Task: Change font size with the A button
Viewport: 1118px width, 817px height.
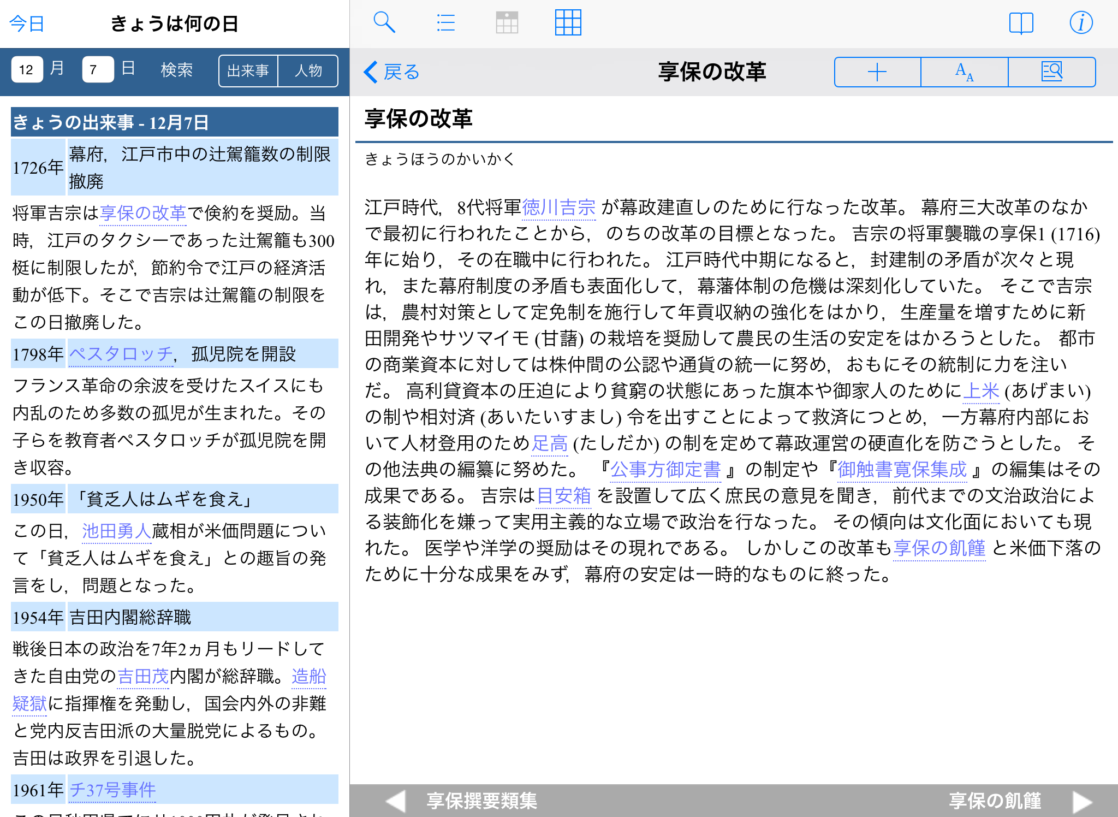Action: [x=965, y=72]
